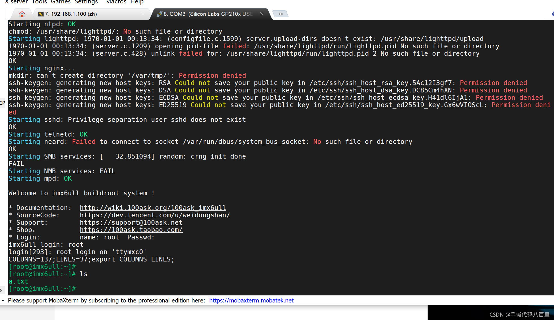Select the COM3 Silicon Labs CP210x tab
This screenshot has width=554, height=320.
[x=211, y=14]
